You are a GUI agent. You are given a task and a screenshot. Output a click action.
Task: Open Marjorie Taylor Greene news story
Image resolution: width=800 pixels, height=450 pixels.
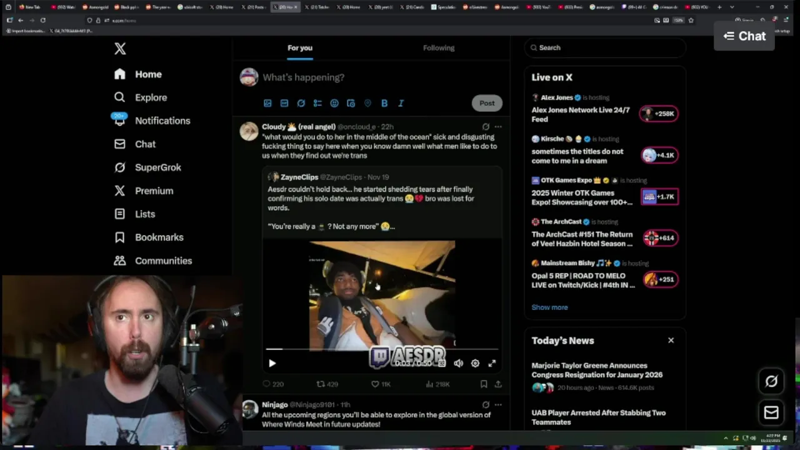click(x=597, y=370)
